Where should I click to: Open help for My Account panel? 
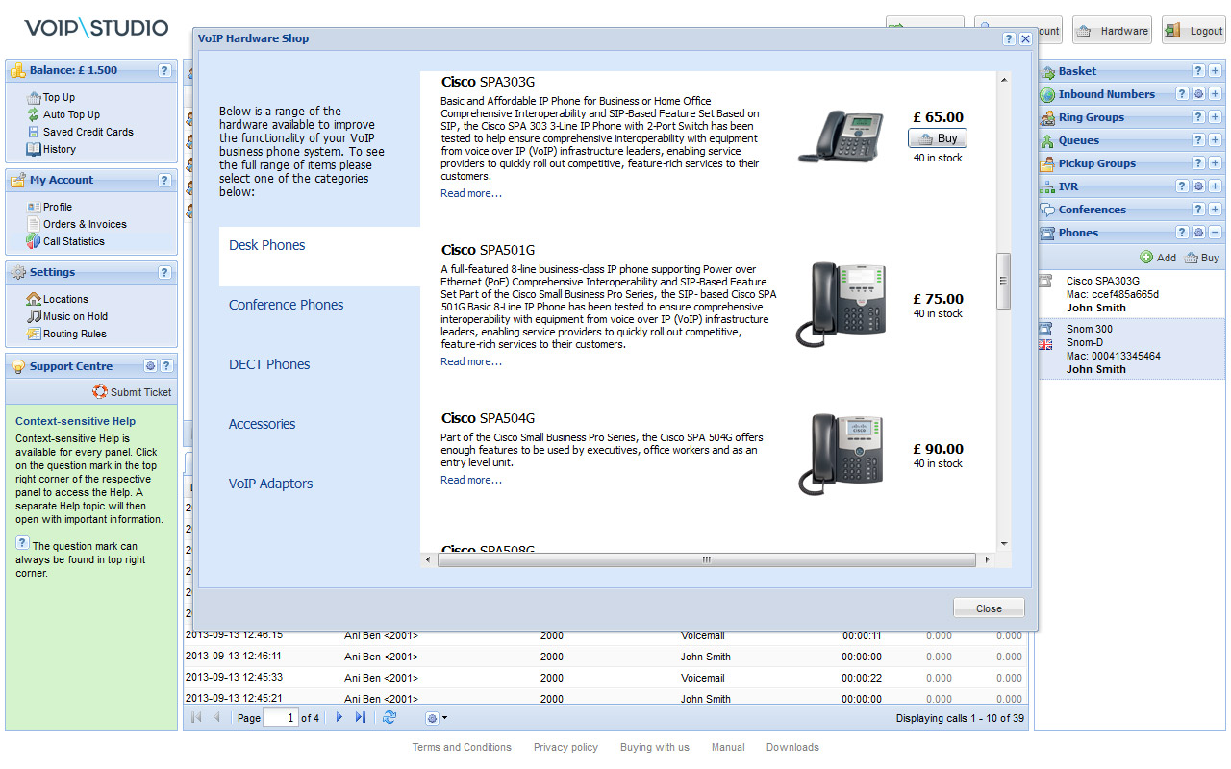(164, 180)
